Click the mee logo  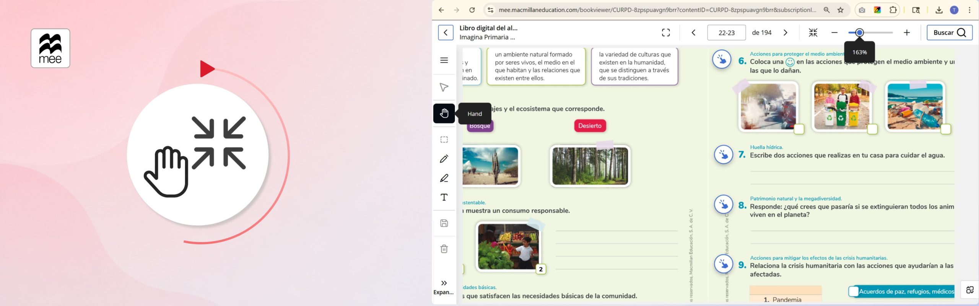(50, 48)
